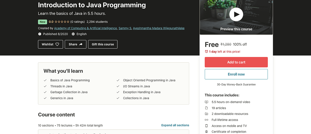Click the share arrow icon

pyautogui.click(x=81, y=44)
